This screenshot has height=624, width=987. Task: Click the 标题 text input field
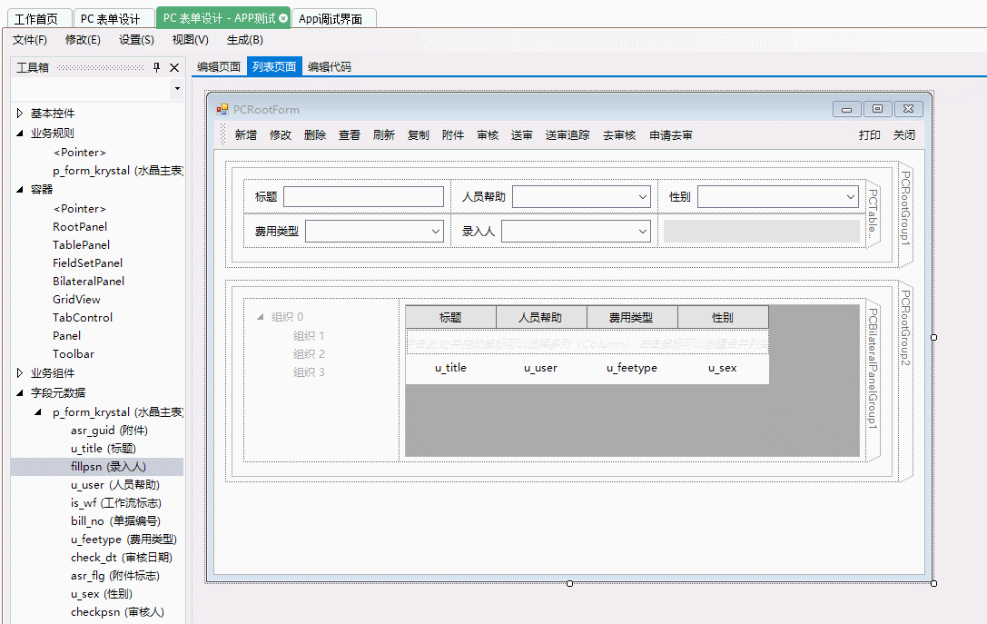coord(364,197)
